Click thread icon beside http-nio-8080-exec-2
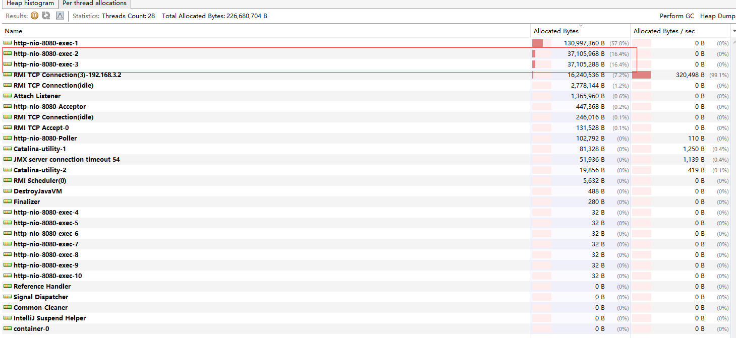This screenshot has width=736, height=338. pos(8,53)
